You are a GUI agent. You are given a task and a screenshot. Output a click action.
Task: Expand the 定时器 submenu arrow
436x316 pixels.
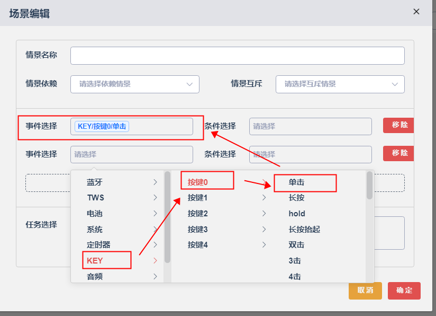tap(155, 245)
